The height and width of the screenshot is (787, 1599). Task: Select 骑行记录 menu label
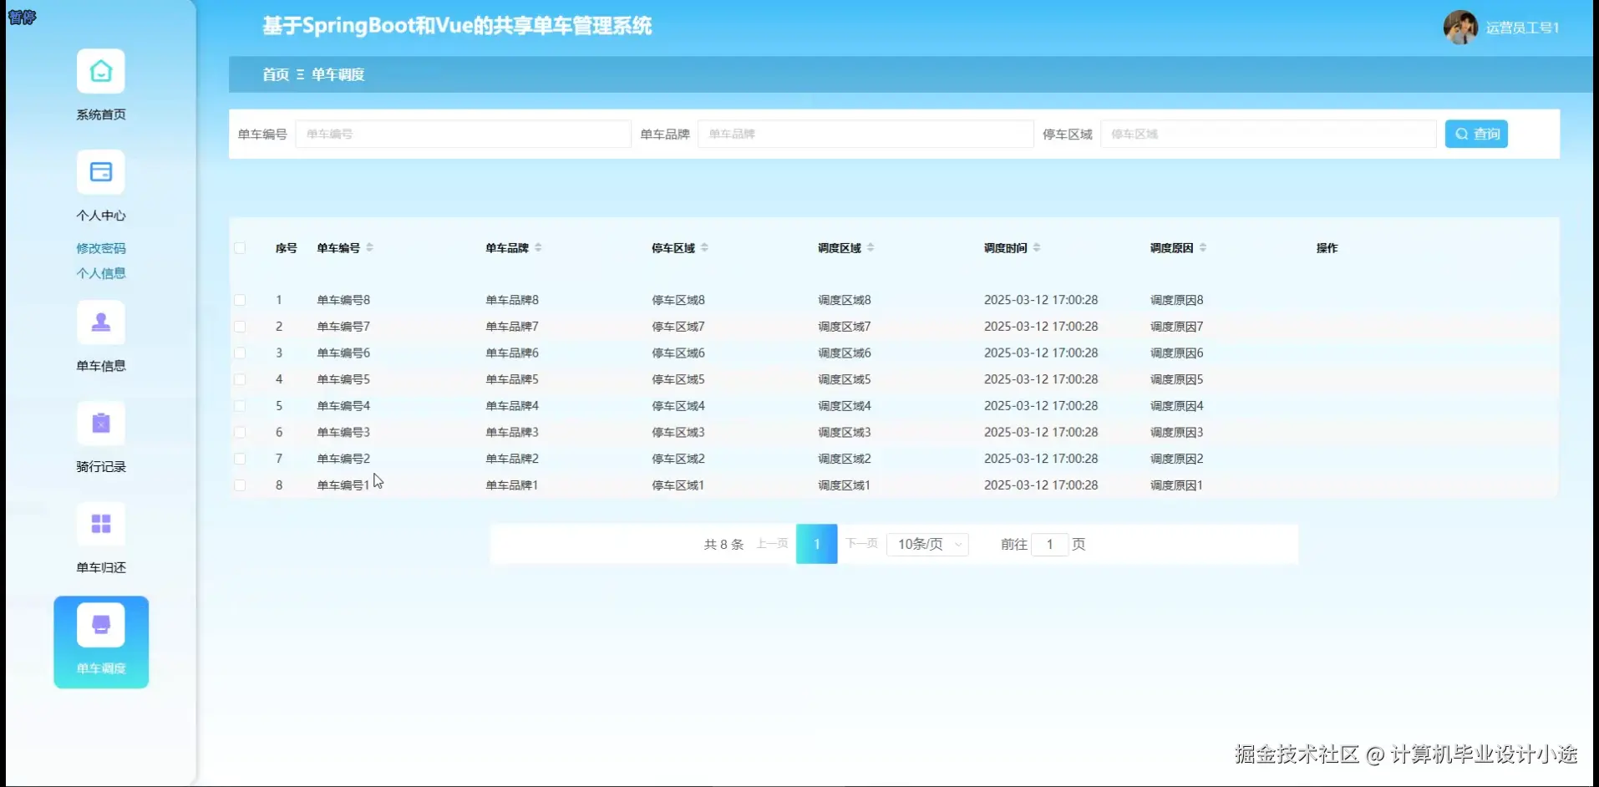tap(101, 467)
